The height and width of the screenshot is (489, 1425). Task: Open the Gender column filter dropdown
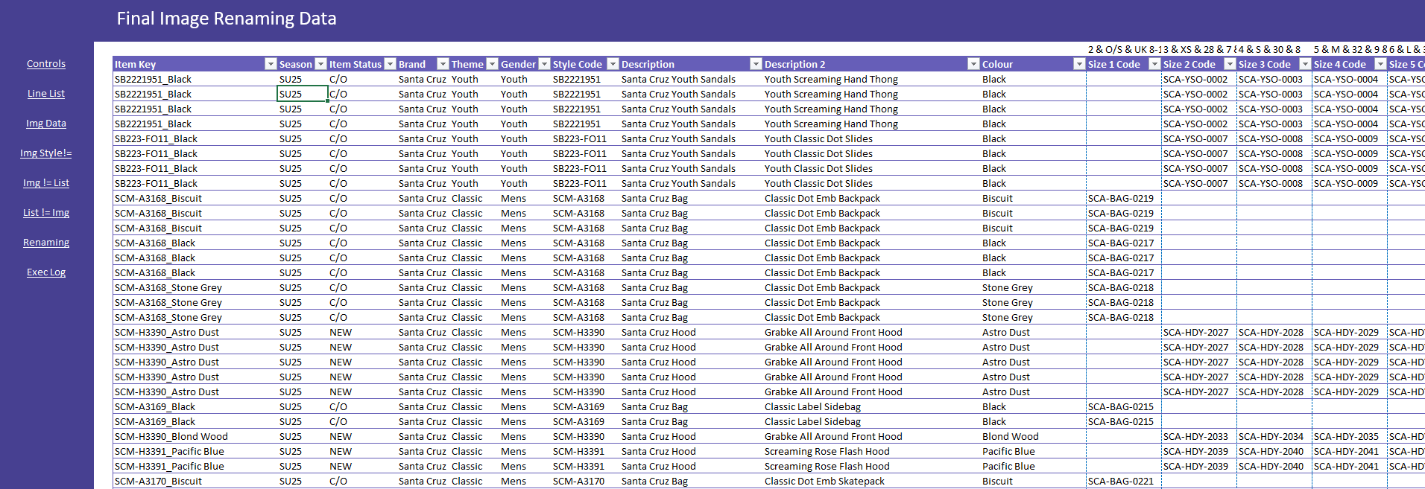[544, 64]
